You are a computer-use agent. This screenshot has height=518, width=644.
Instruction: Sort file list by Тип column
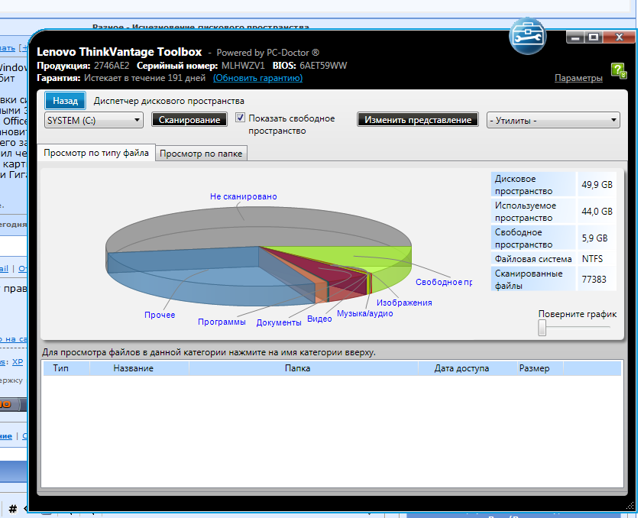[x=61, y=368]
